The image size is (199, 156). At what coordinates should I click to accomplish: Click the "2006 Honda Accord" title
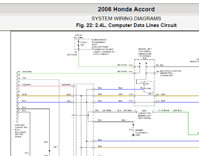click(x=126, y=9)
